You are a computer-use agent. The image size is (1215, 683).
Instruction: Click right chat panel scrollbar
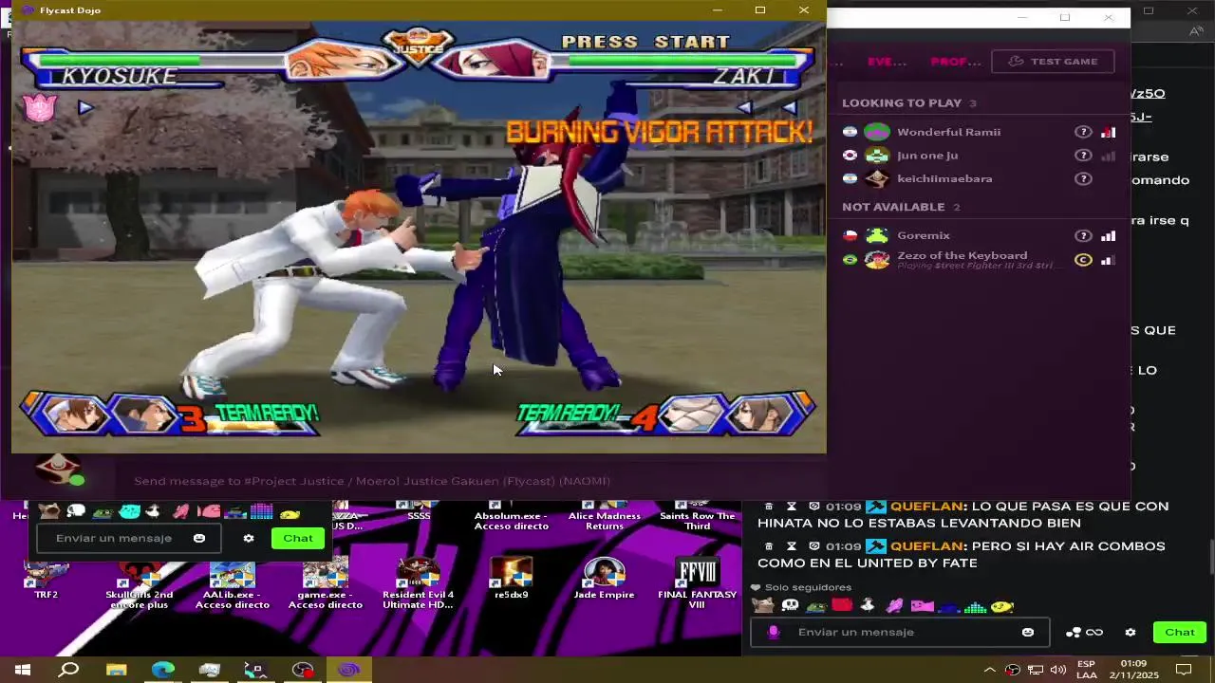click(x=1211, y=556)
